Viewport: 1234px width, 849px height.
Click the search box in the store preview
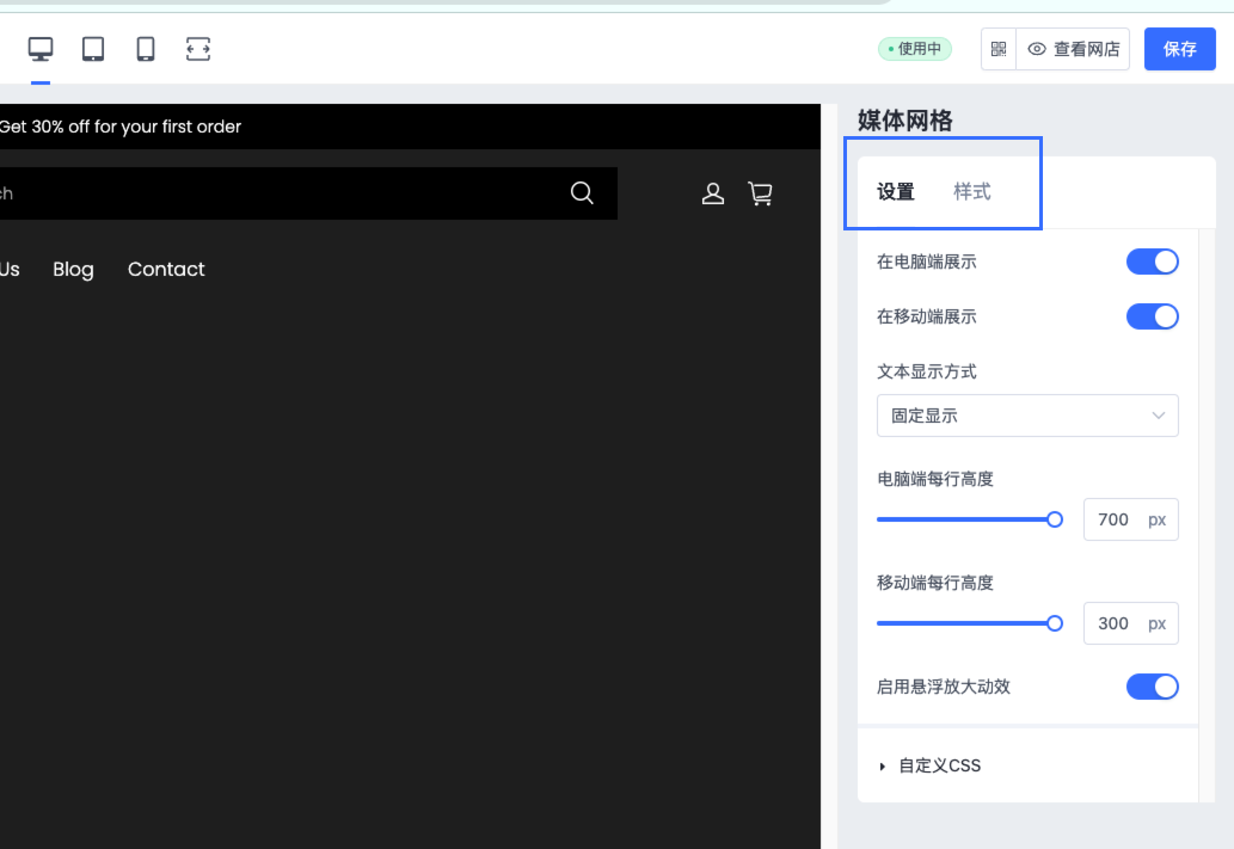point(309,193)
